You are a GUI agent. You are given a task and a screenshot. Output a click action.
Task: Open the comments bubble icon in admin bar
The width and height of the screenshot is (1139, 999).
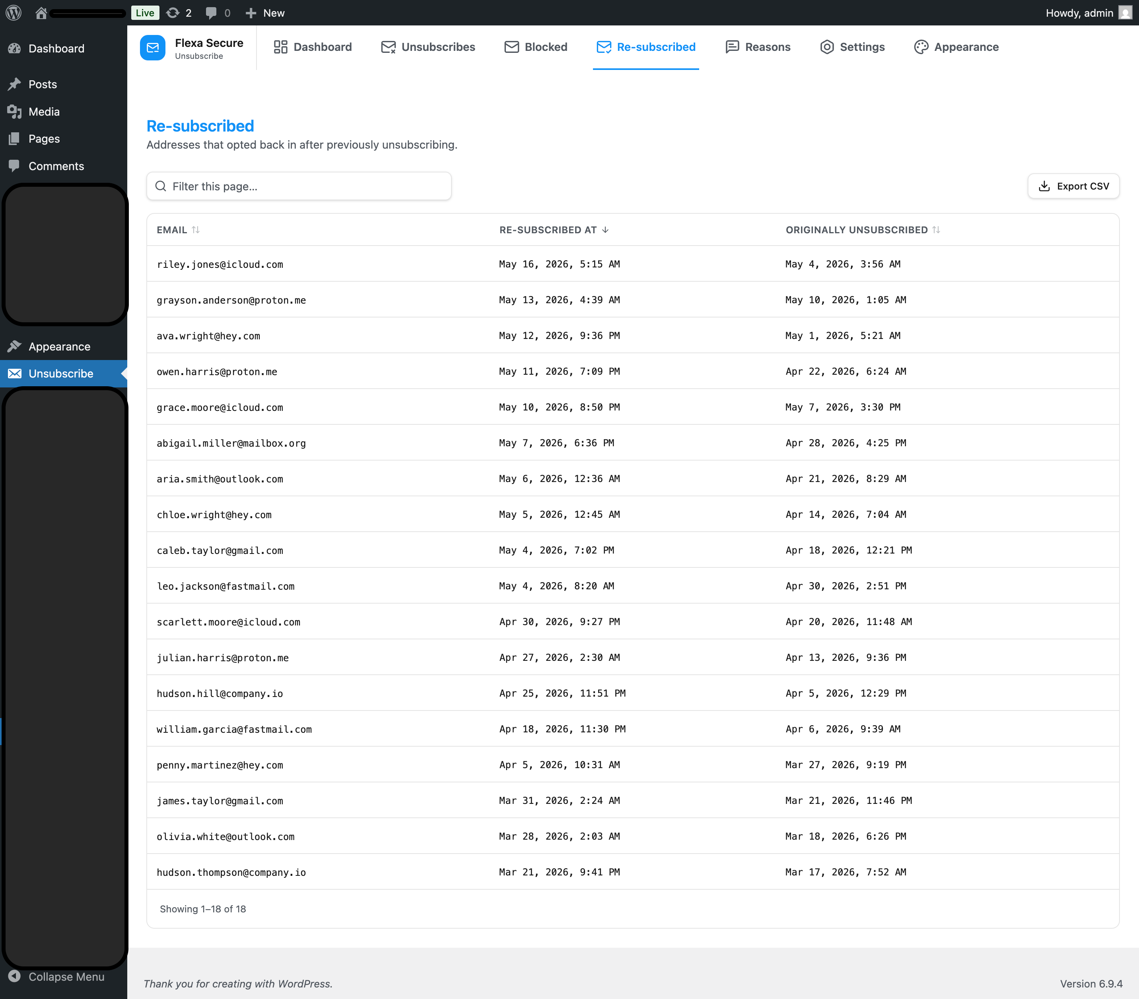(x=211, y=13)
